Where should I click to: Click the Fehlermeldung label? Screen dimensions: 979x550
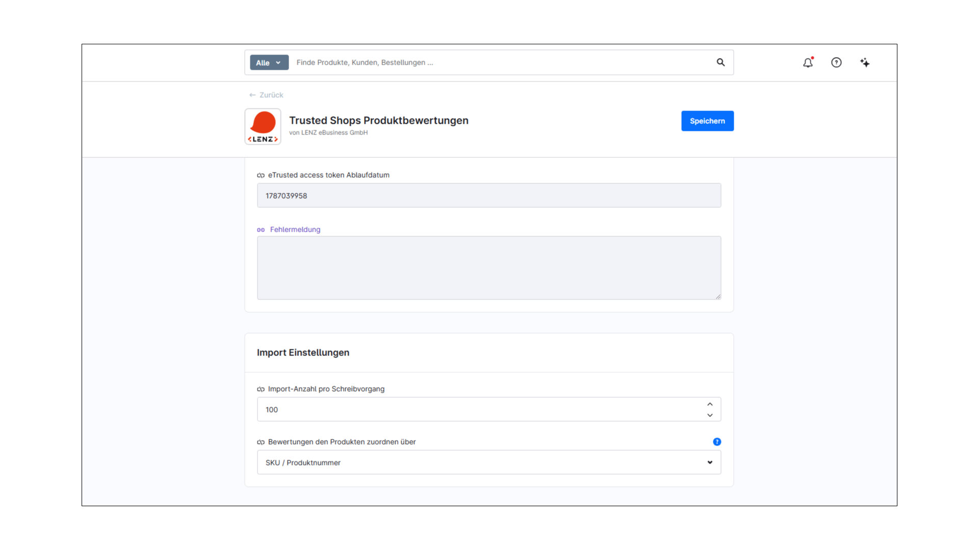(x=295, y=230)
